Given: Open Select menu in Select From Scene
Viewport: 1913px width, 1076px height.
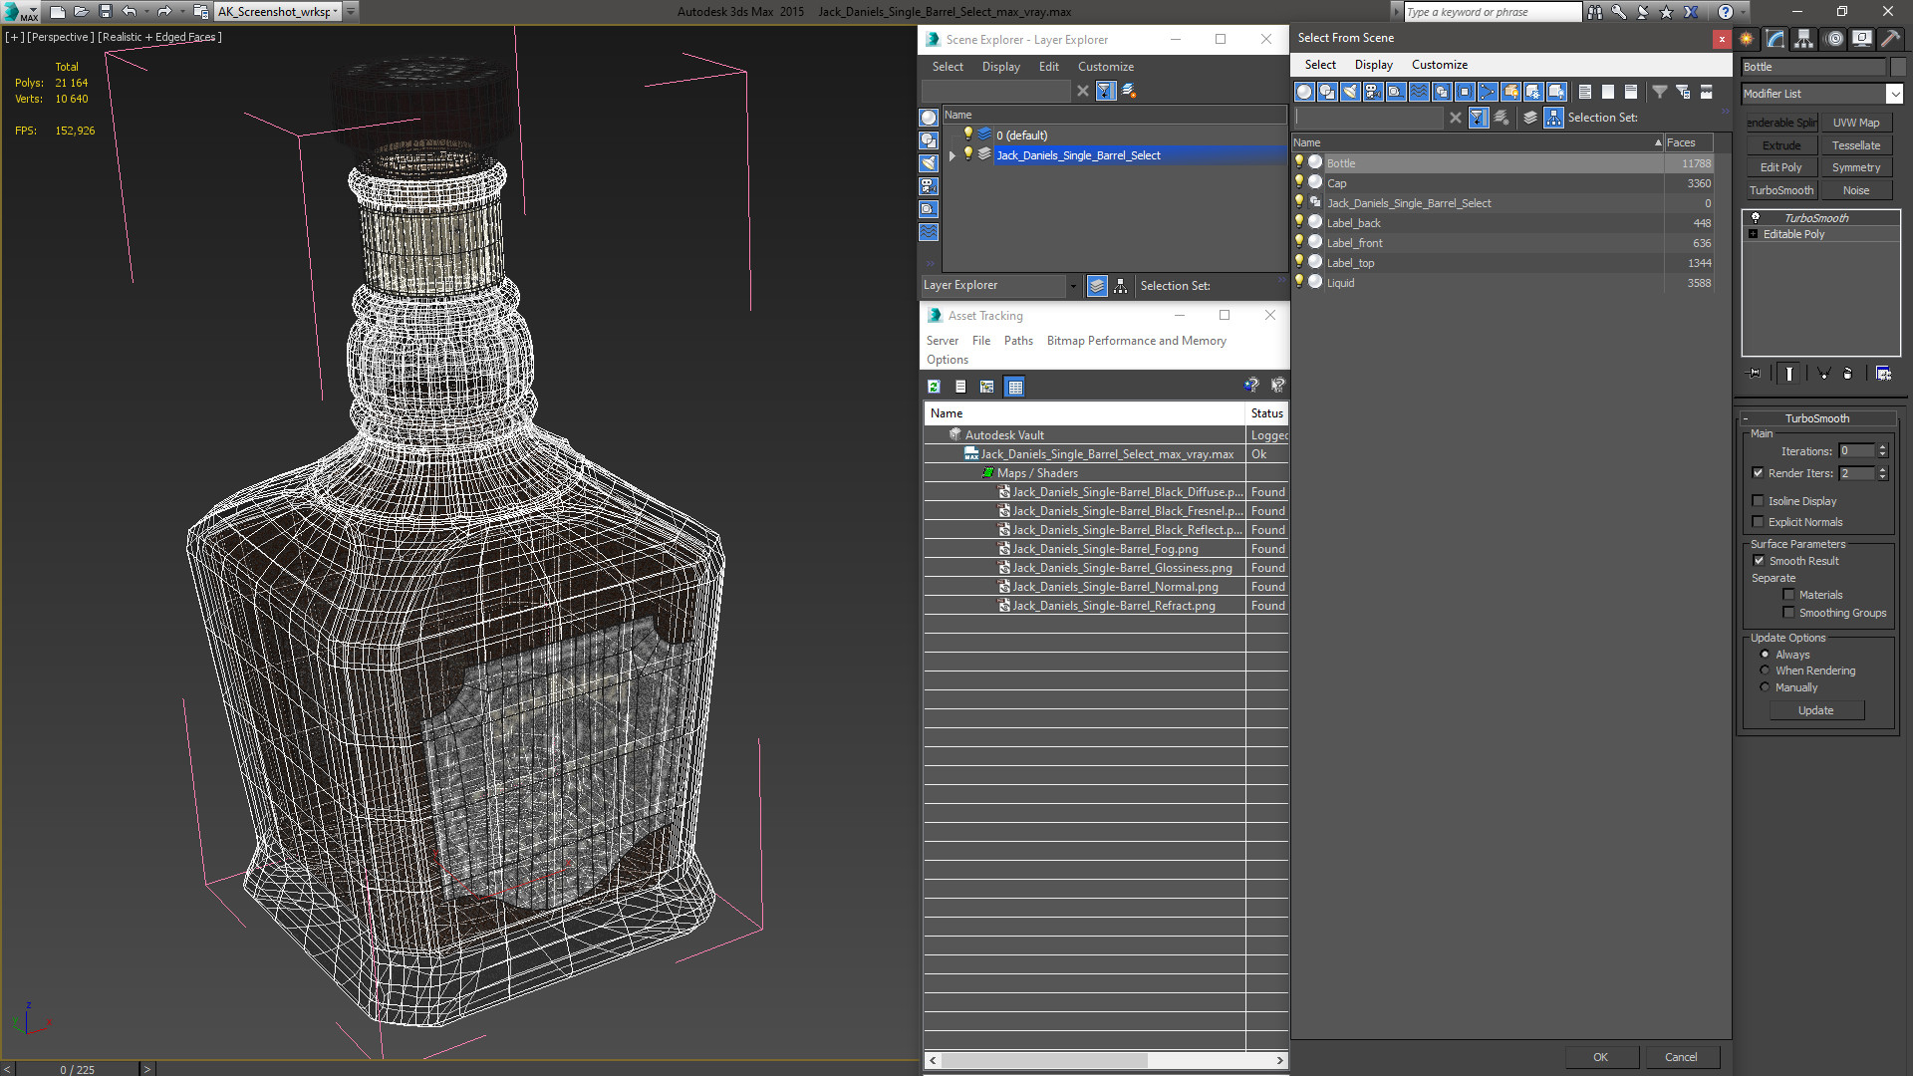Looking at the screenshot, I should point(1320,65).
